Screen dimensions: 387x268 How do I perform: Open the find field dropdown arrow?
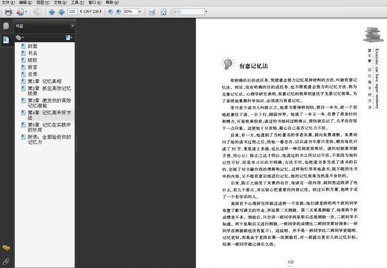206,12
